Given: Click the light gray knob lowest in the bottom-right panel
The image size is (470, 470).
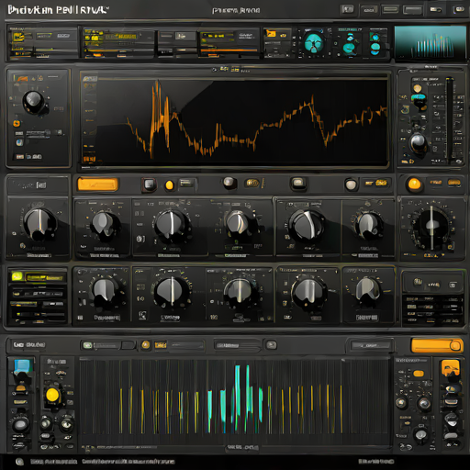Looking at the screenshot, I should pos(421,434).
